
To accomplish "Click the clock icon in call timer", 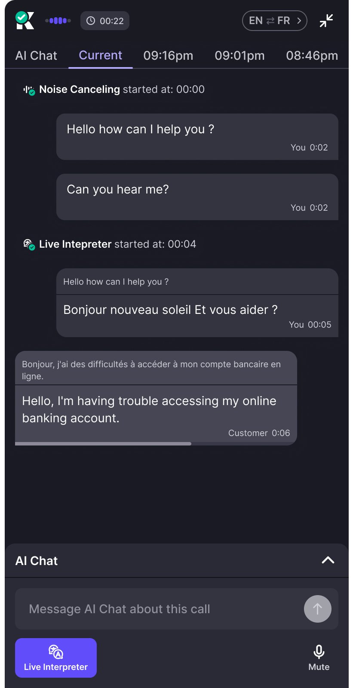I will click(x=91, y=21).
